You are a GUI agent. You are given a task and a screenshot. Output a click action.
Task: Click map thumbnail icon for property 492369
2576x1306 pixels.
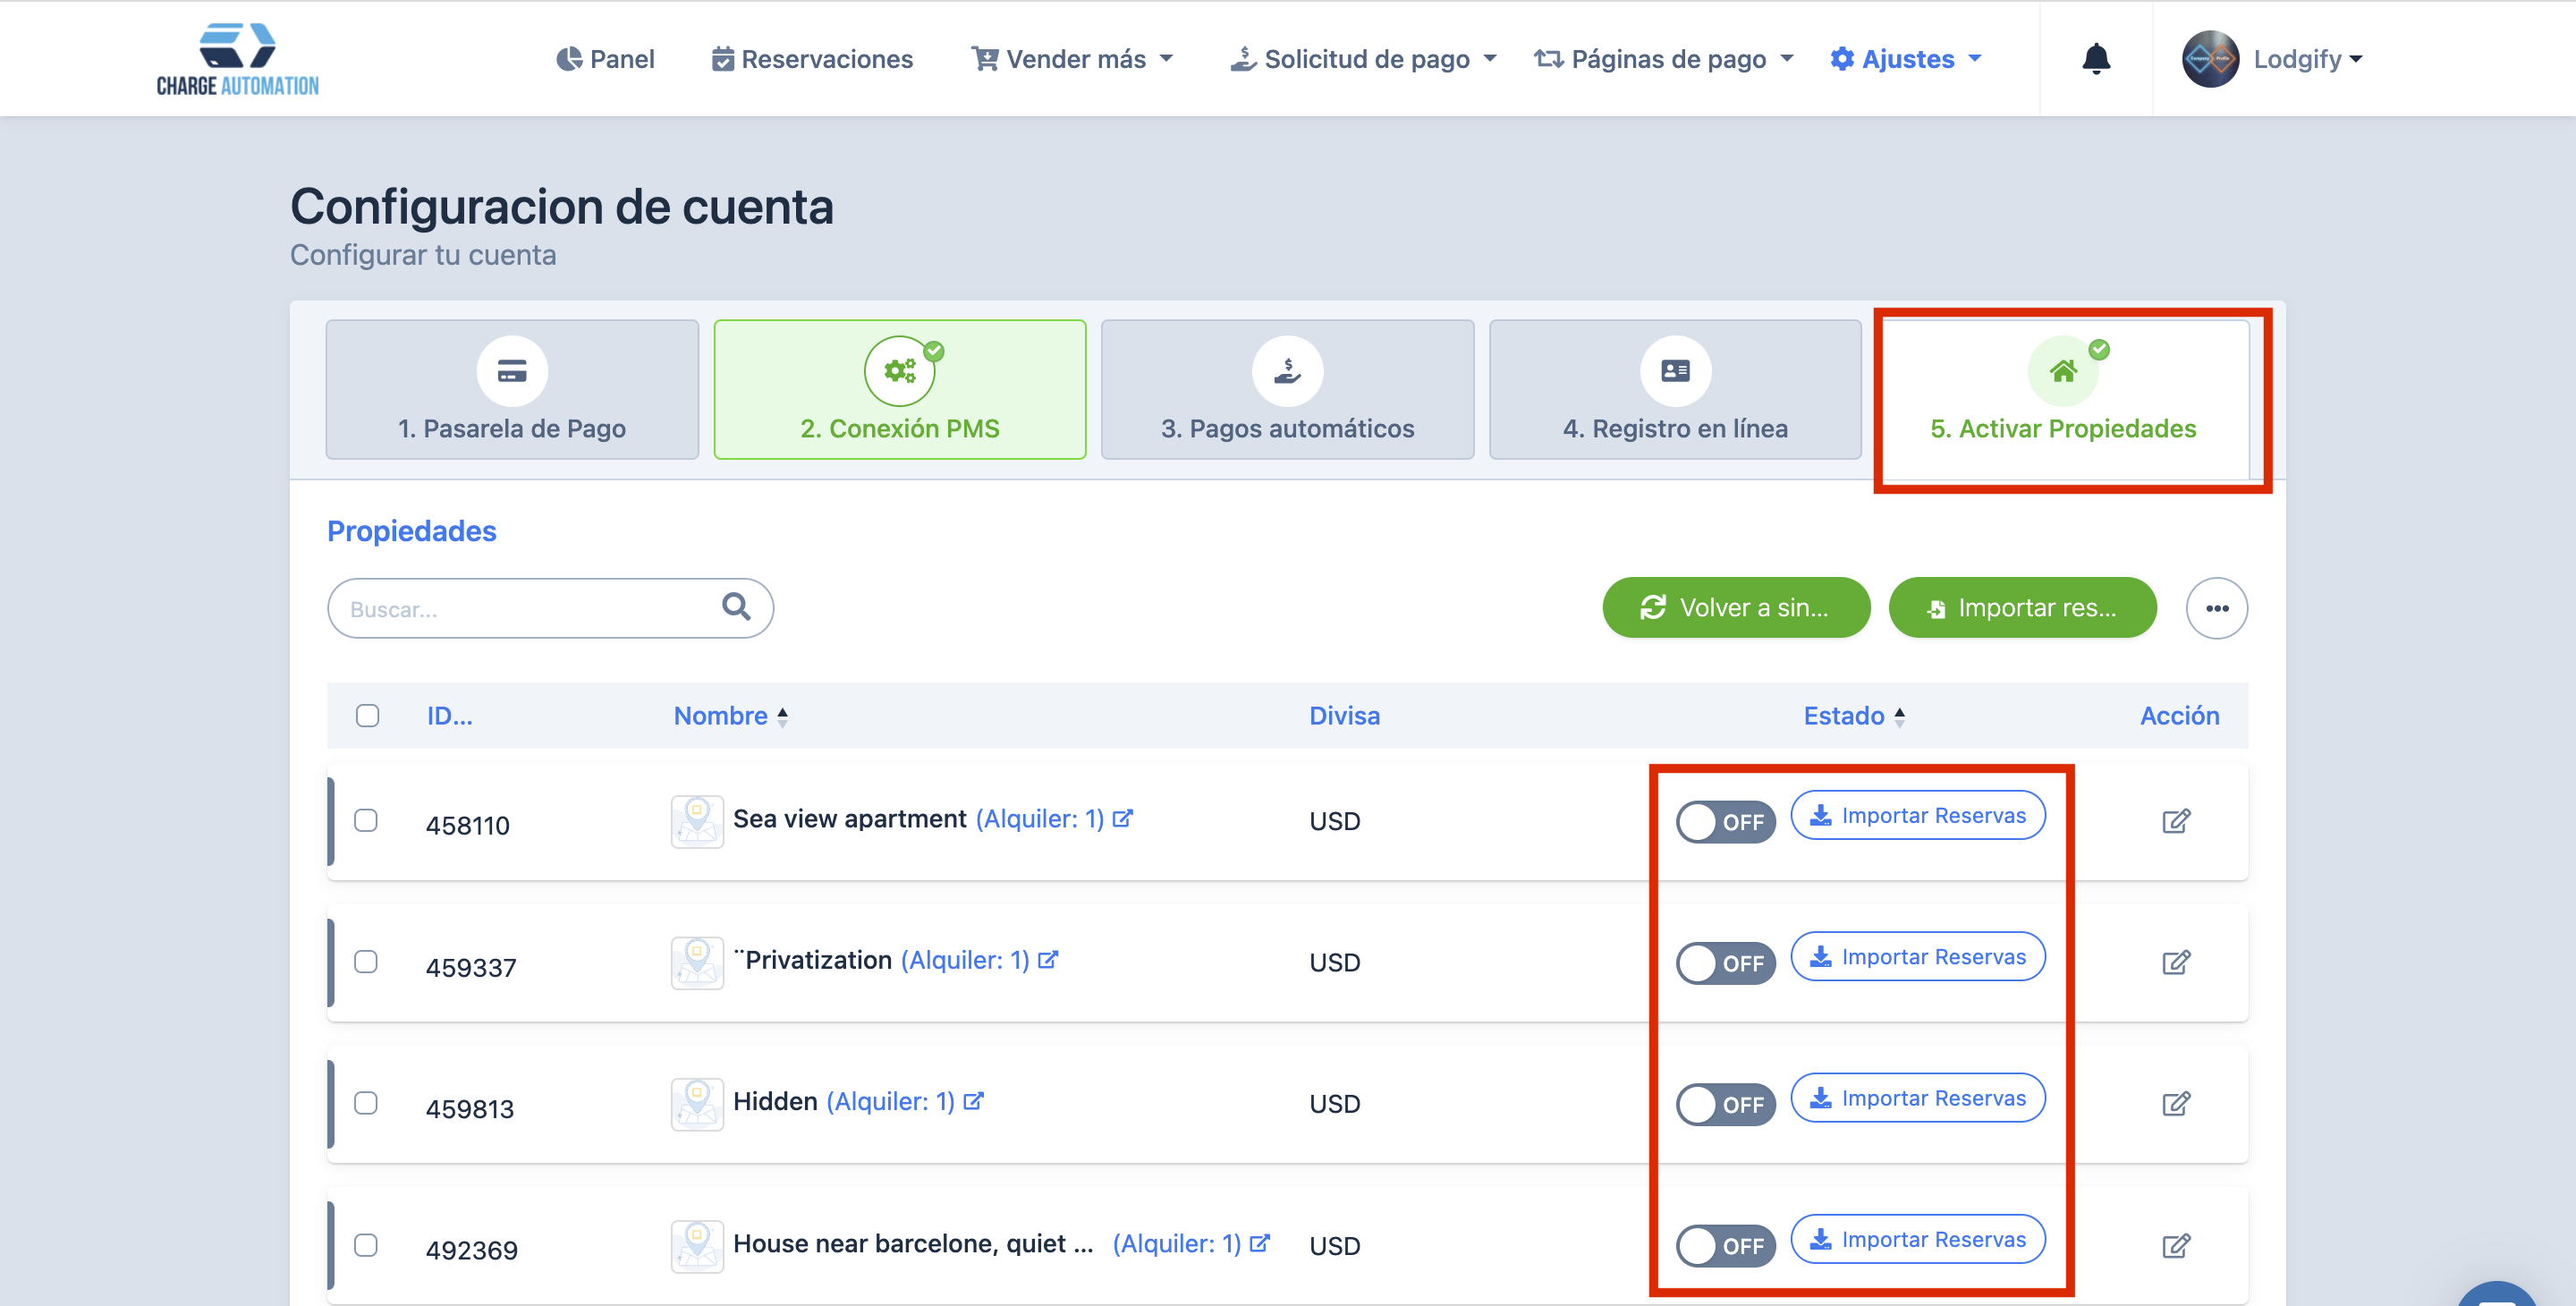tap(697, 1245)
